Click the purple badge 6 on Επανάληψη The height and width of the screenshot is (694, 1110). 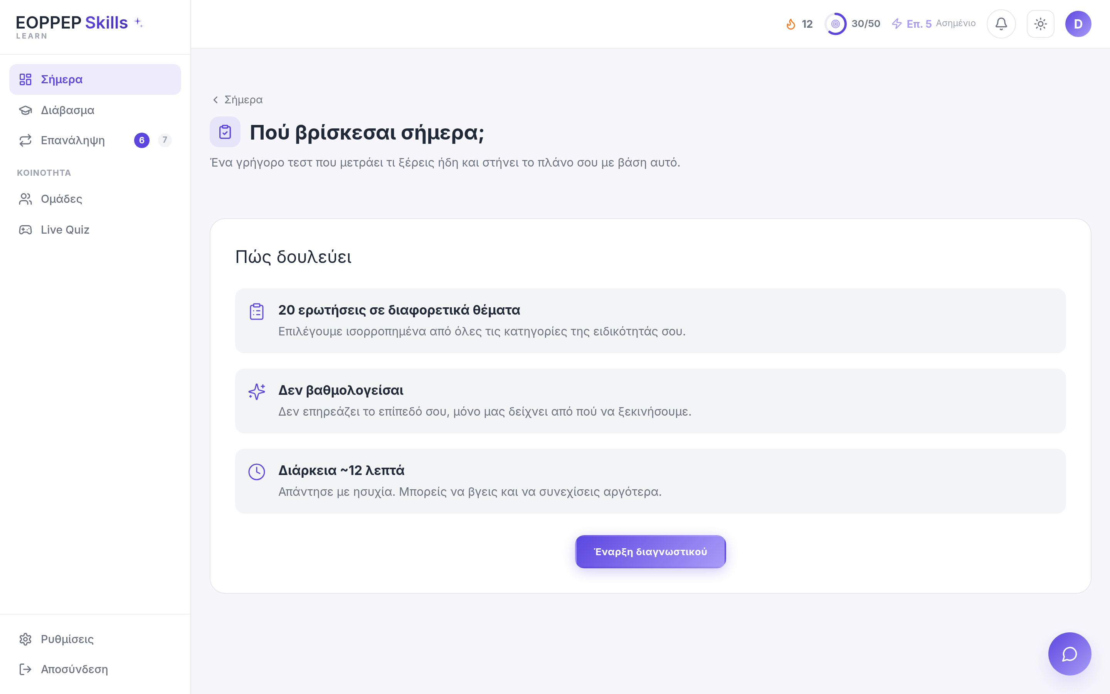(142, 140)
